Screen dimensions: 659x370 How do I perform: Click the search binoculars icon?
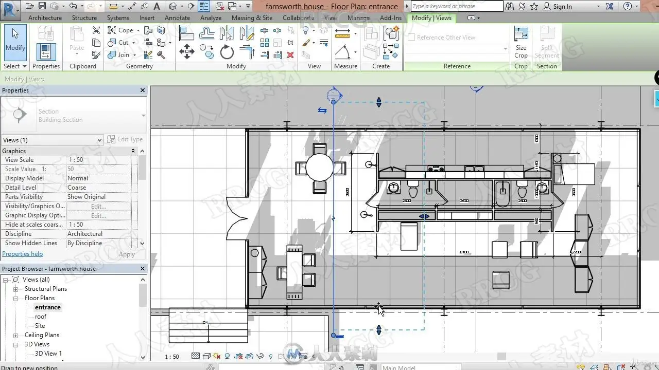[510, 6]
